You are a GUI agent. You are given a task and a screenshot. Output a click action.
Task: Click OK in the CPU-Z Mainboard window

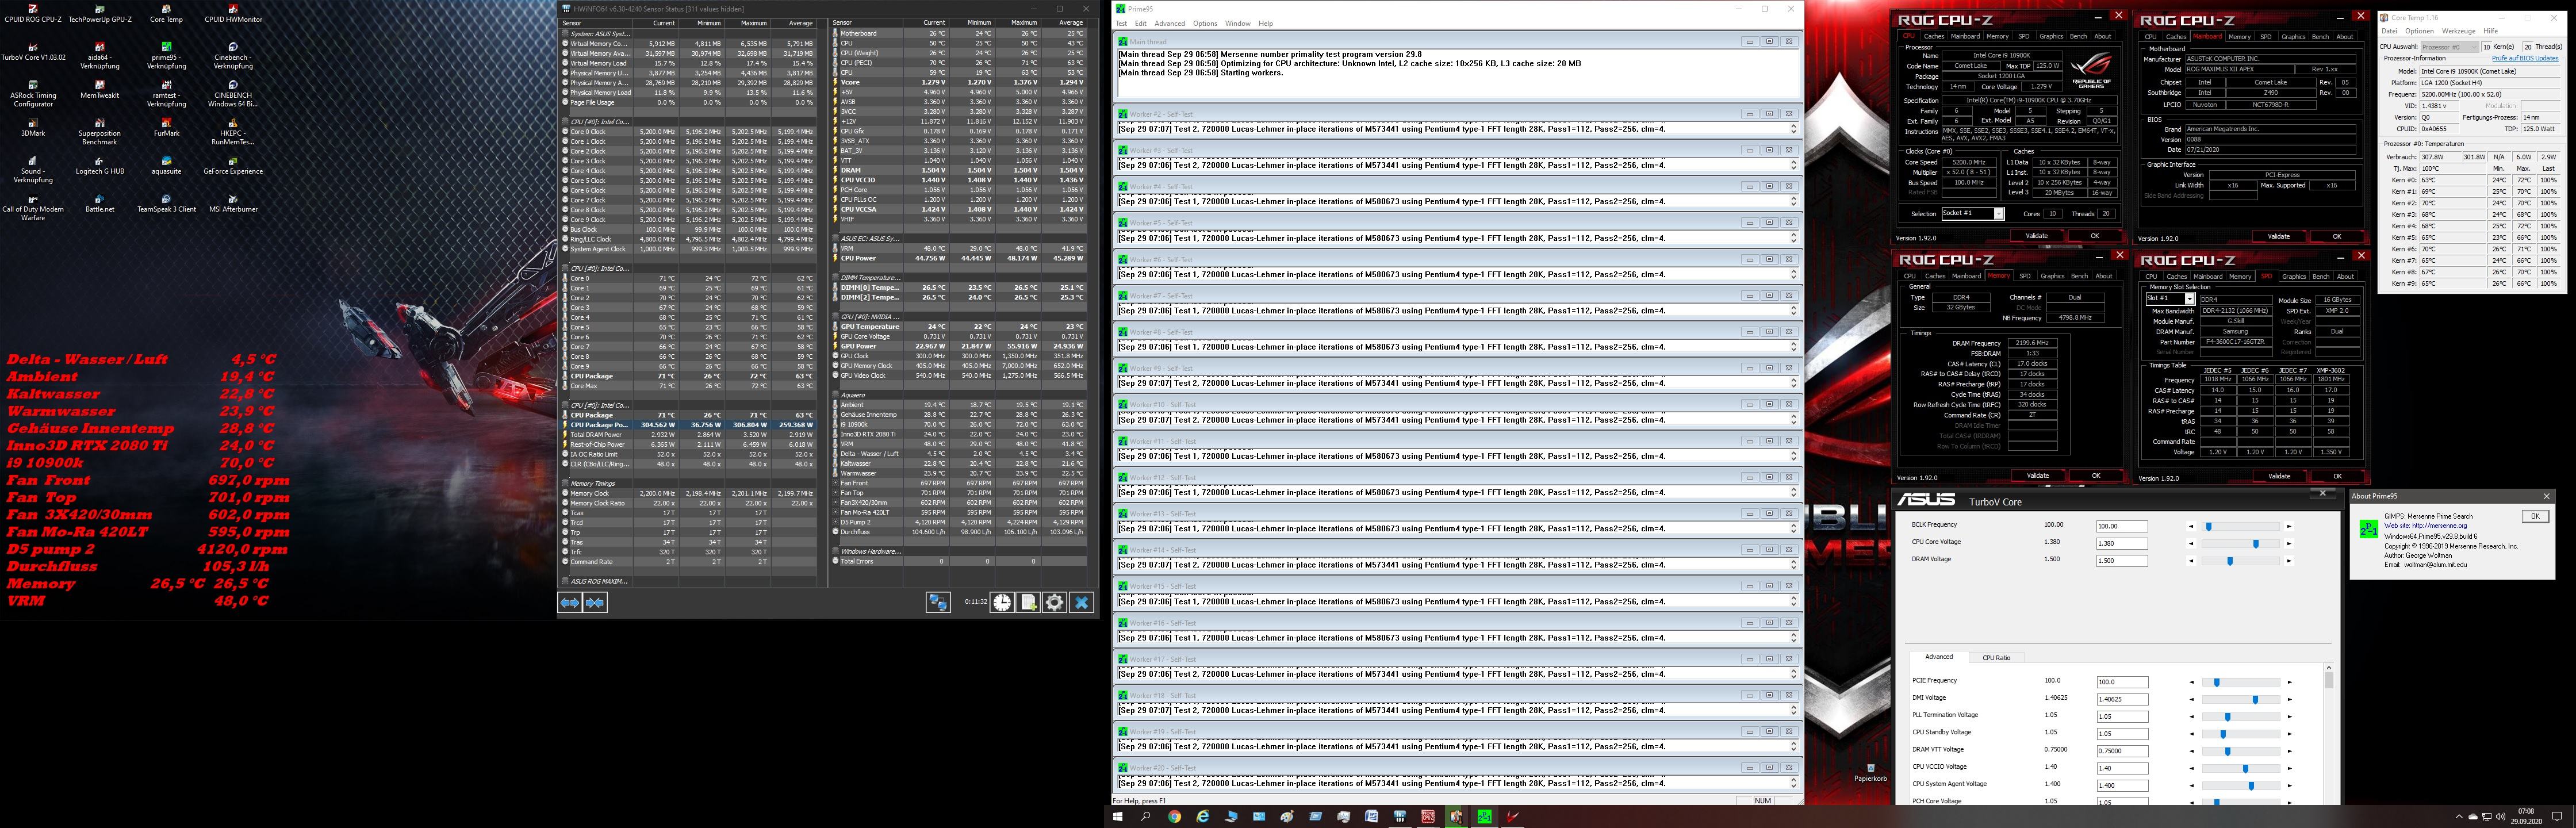(2336, 237)
